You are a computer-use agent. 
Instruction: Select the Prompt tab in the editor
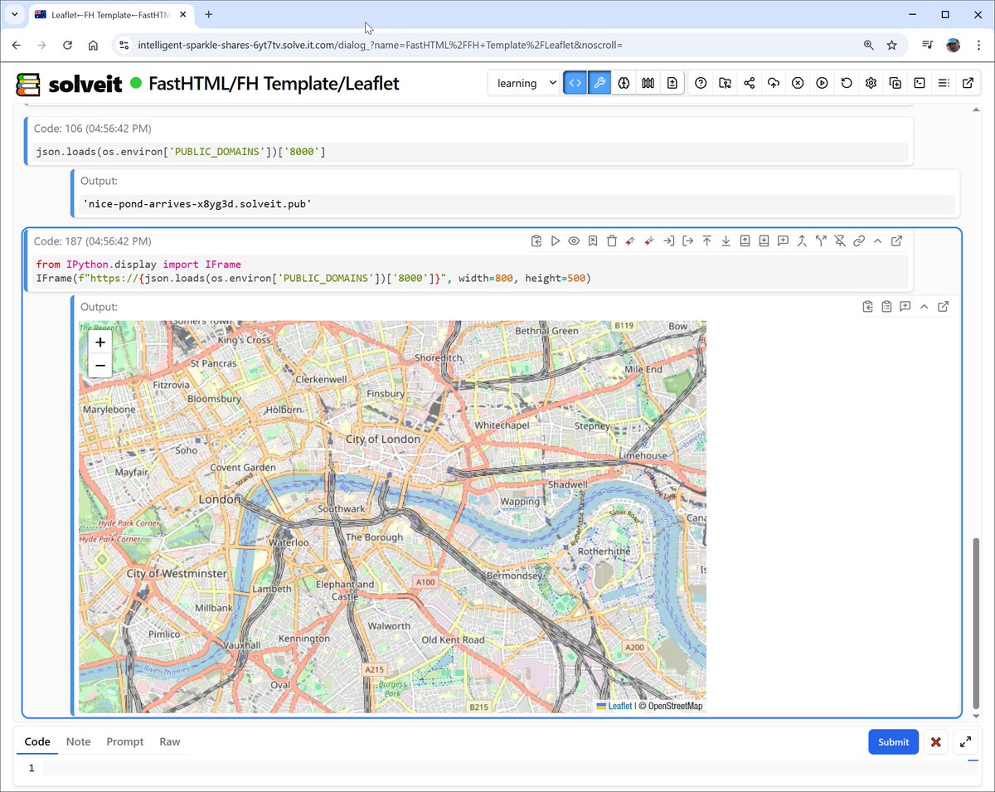tap(125, 741)
